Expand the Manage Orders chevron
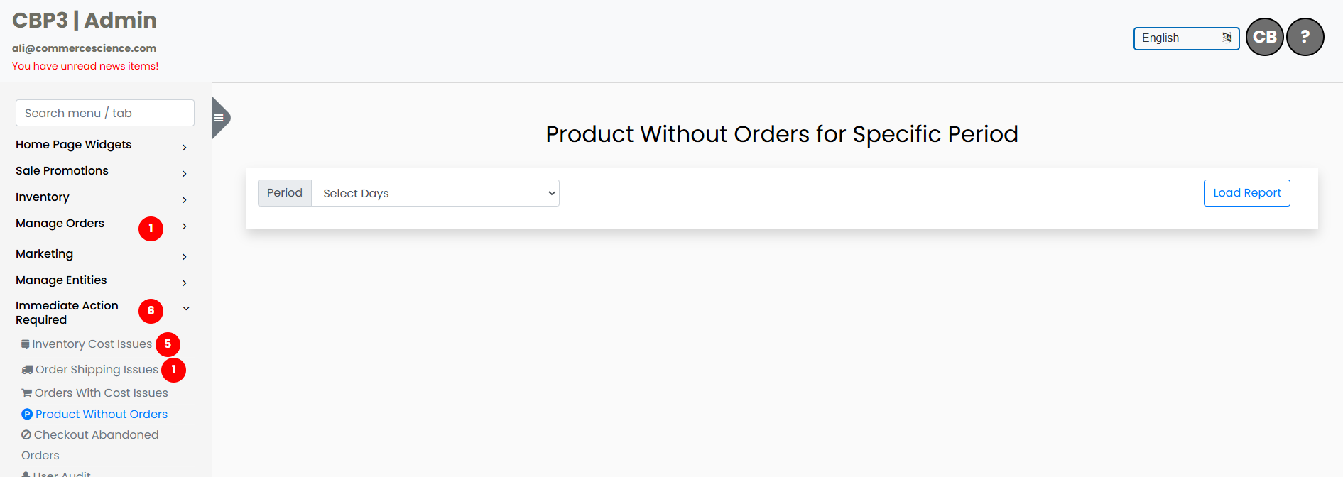This screenshot has width=1343, height=477. (x=185, y=226)
